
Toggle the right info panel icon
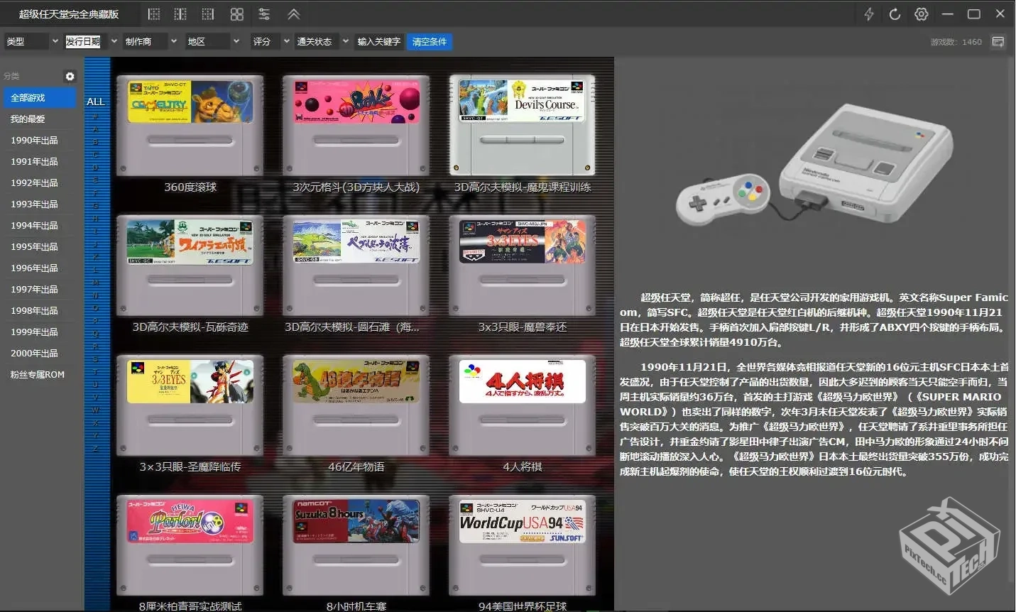coord(998,42)
